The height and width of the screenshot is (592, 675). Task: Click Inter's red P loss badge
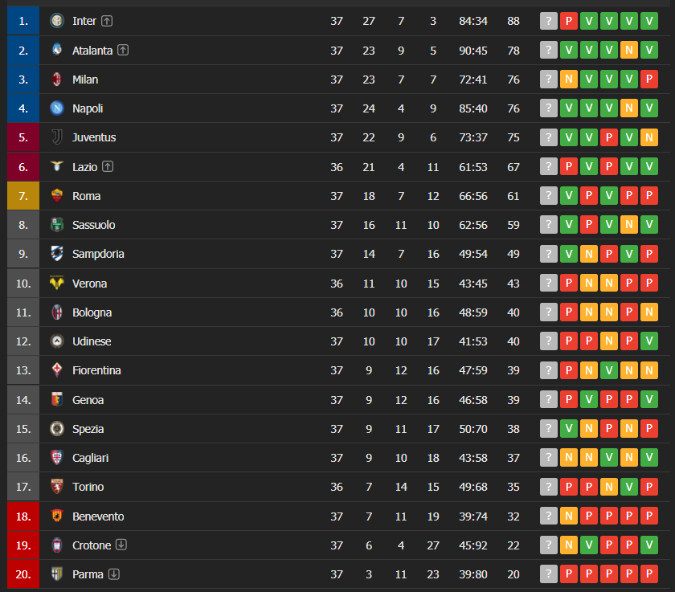coord(569,21)
